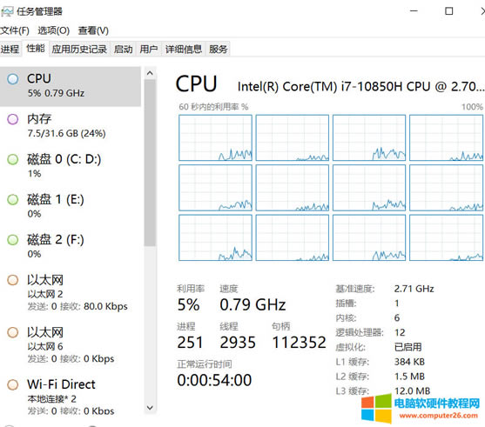This screenshot has height=427, width=485.
Task: Switch to the 应用历史记录 tab
Action: tap(79, 49)
